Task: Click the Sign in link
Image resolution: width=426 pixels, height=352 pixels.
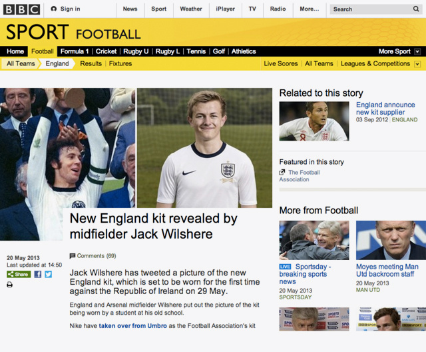Action: click(70, 9)
